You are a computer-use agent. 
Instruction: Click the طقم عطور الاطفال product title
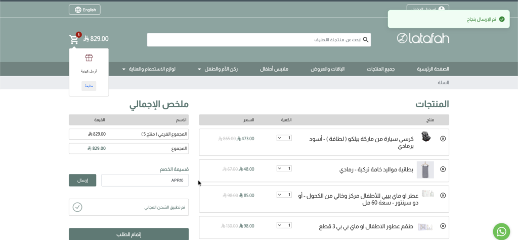coord(366,227)
